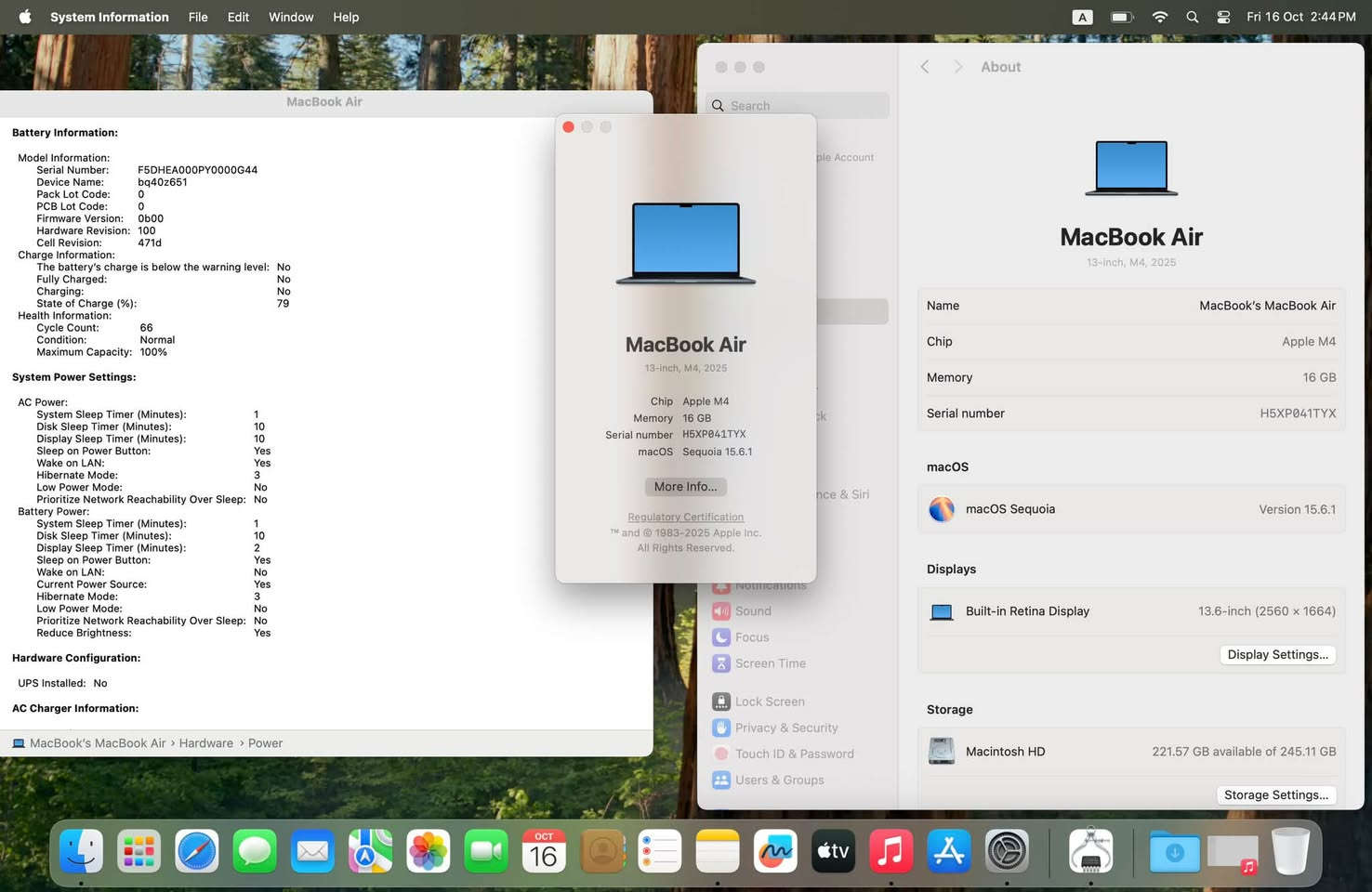The image size is (1372, 892).
Task: Open the Apple menu
Action: tap(25, 17)
